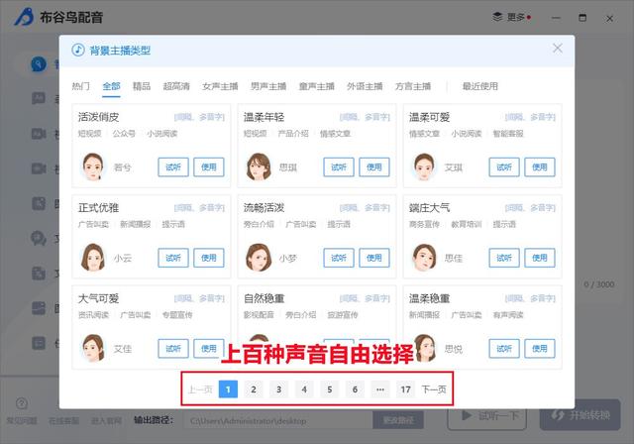Use the 温柔年轻 voice 思琪
This screenshot has height=444, width=634.
(374, 167)
